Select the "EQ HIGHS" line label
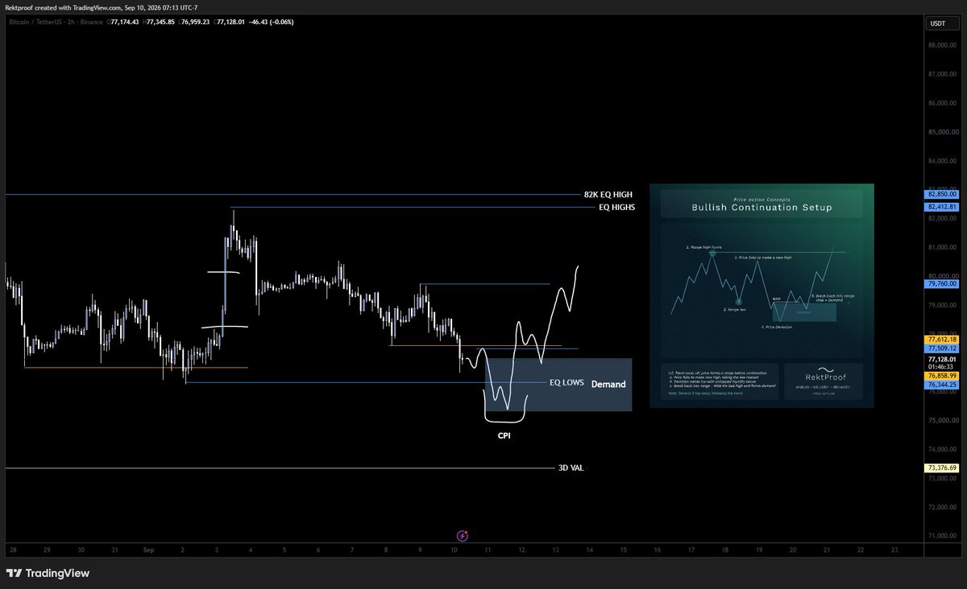Image resolution: width=967 pixels, height=589 pixels. [x=616, y=208]
